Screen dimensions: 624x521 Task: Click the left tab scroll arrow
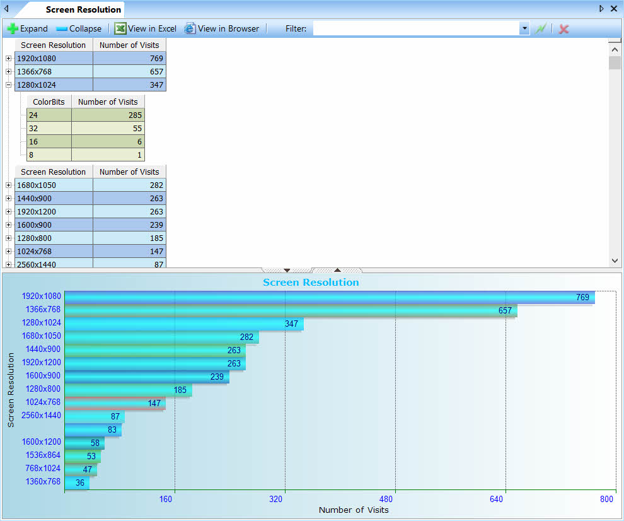(x=6, y=8)
